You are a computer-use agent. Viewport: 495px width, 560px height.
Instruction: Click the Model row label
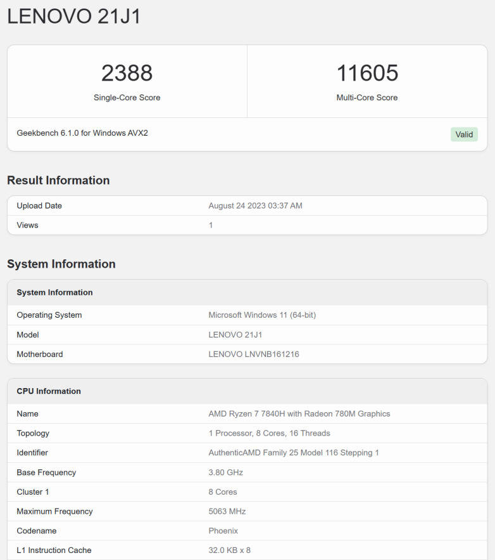(x=28, y=335)
